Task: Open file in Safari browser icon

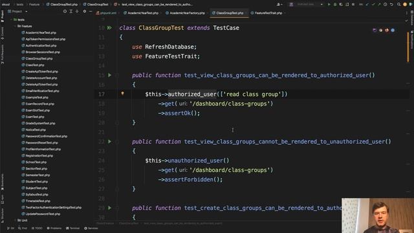Action: coord(393,30)
